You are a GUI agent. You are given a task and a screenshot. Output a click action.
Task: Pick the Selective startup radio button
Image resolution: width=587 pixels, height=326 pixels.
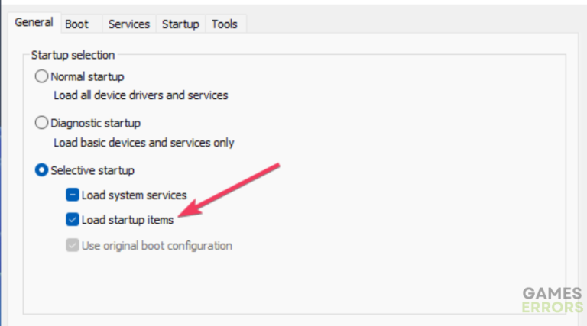(x=41, y=170)
